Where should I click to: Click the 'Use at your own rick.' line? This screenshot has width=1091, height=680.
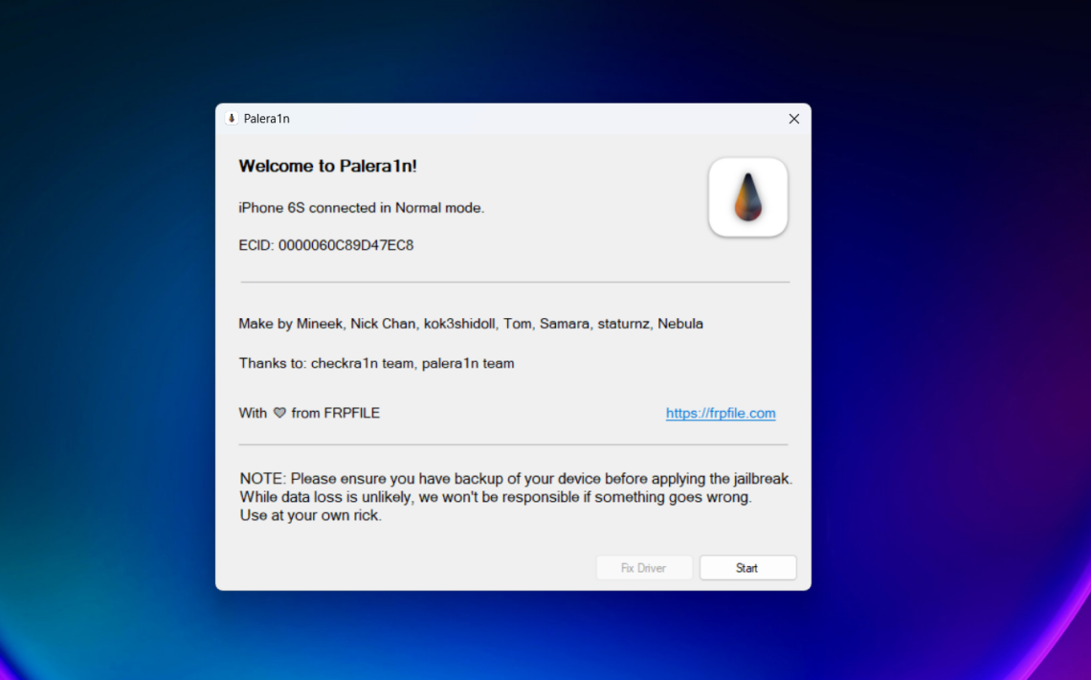point(310,515)
